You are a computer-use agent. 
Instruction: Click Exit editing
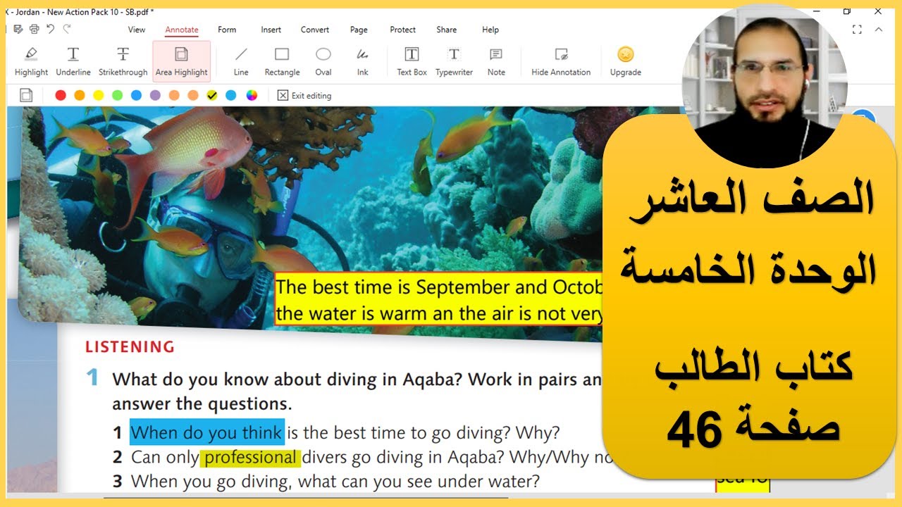[304, 96]
